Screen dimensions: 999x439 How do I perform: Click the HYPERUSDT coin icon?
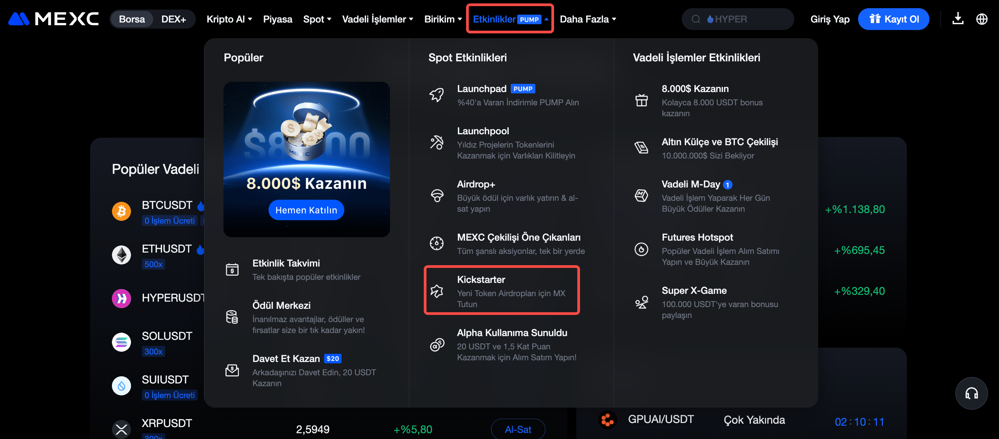coord(121,298)
